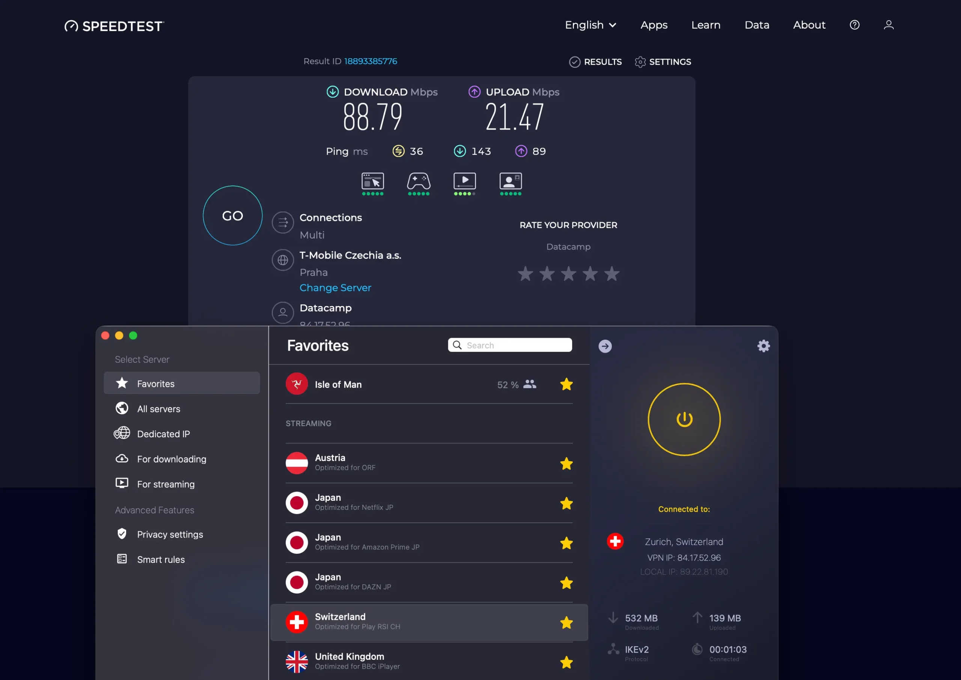Click the help question mark icon
Viewport: 961px width, 680px height.
pyautogui.click(x=854, y=25)
